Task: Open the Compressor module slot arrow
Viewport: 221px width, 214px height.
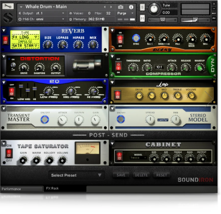Action: [x=112, y=57]
